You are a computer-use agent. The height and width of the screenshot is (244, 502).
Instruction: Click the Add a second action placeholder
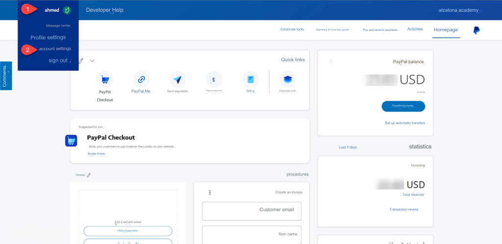(x=128, y=222)
